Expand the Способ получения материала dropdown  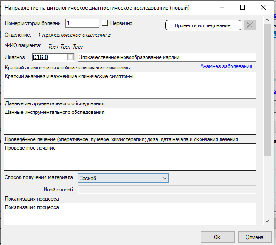(123, 178)
